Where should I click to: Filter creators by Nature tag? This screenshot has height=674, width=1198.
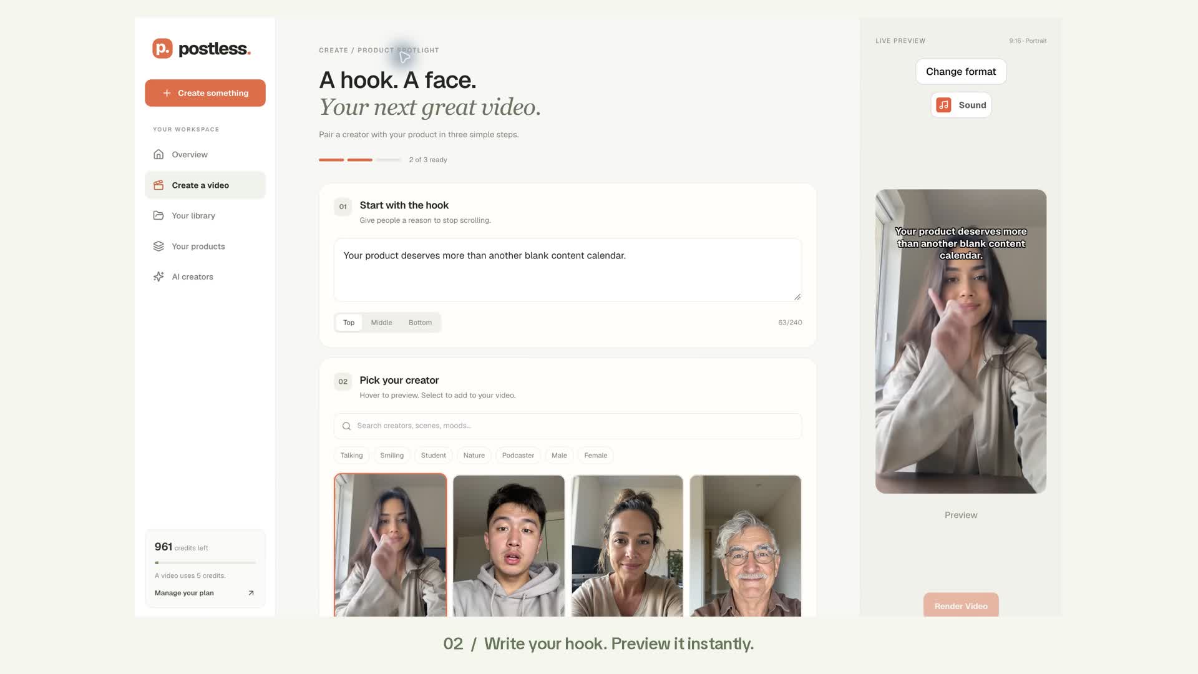474,456
